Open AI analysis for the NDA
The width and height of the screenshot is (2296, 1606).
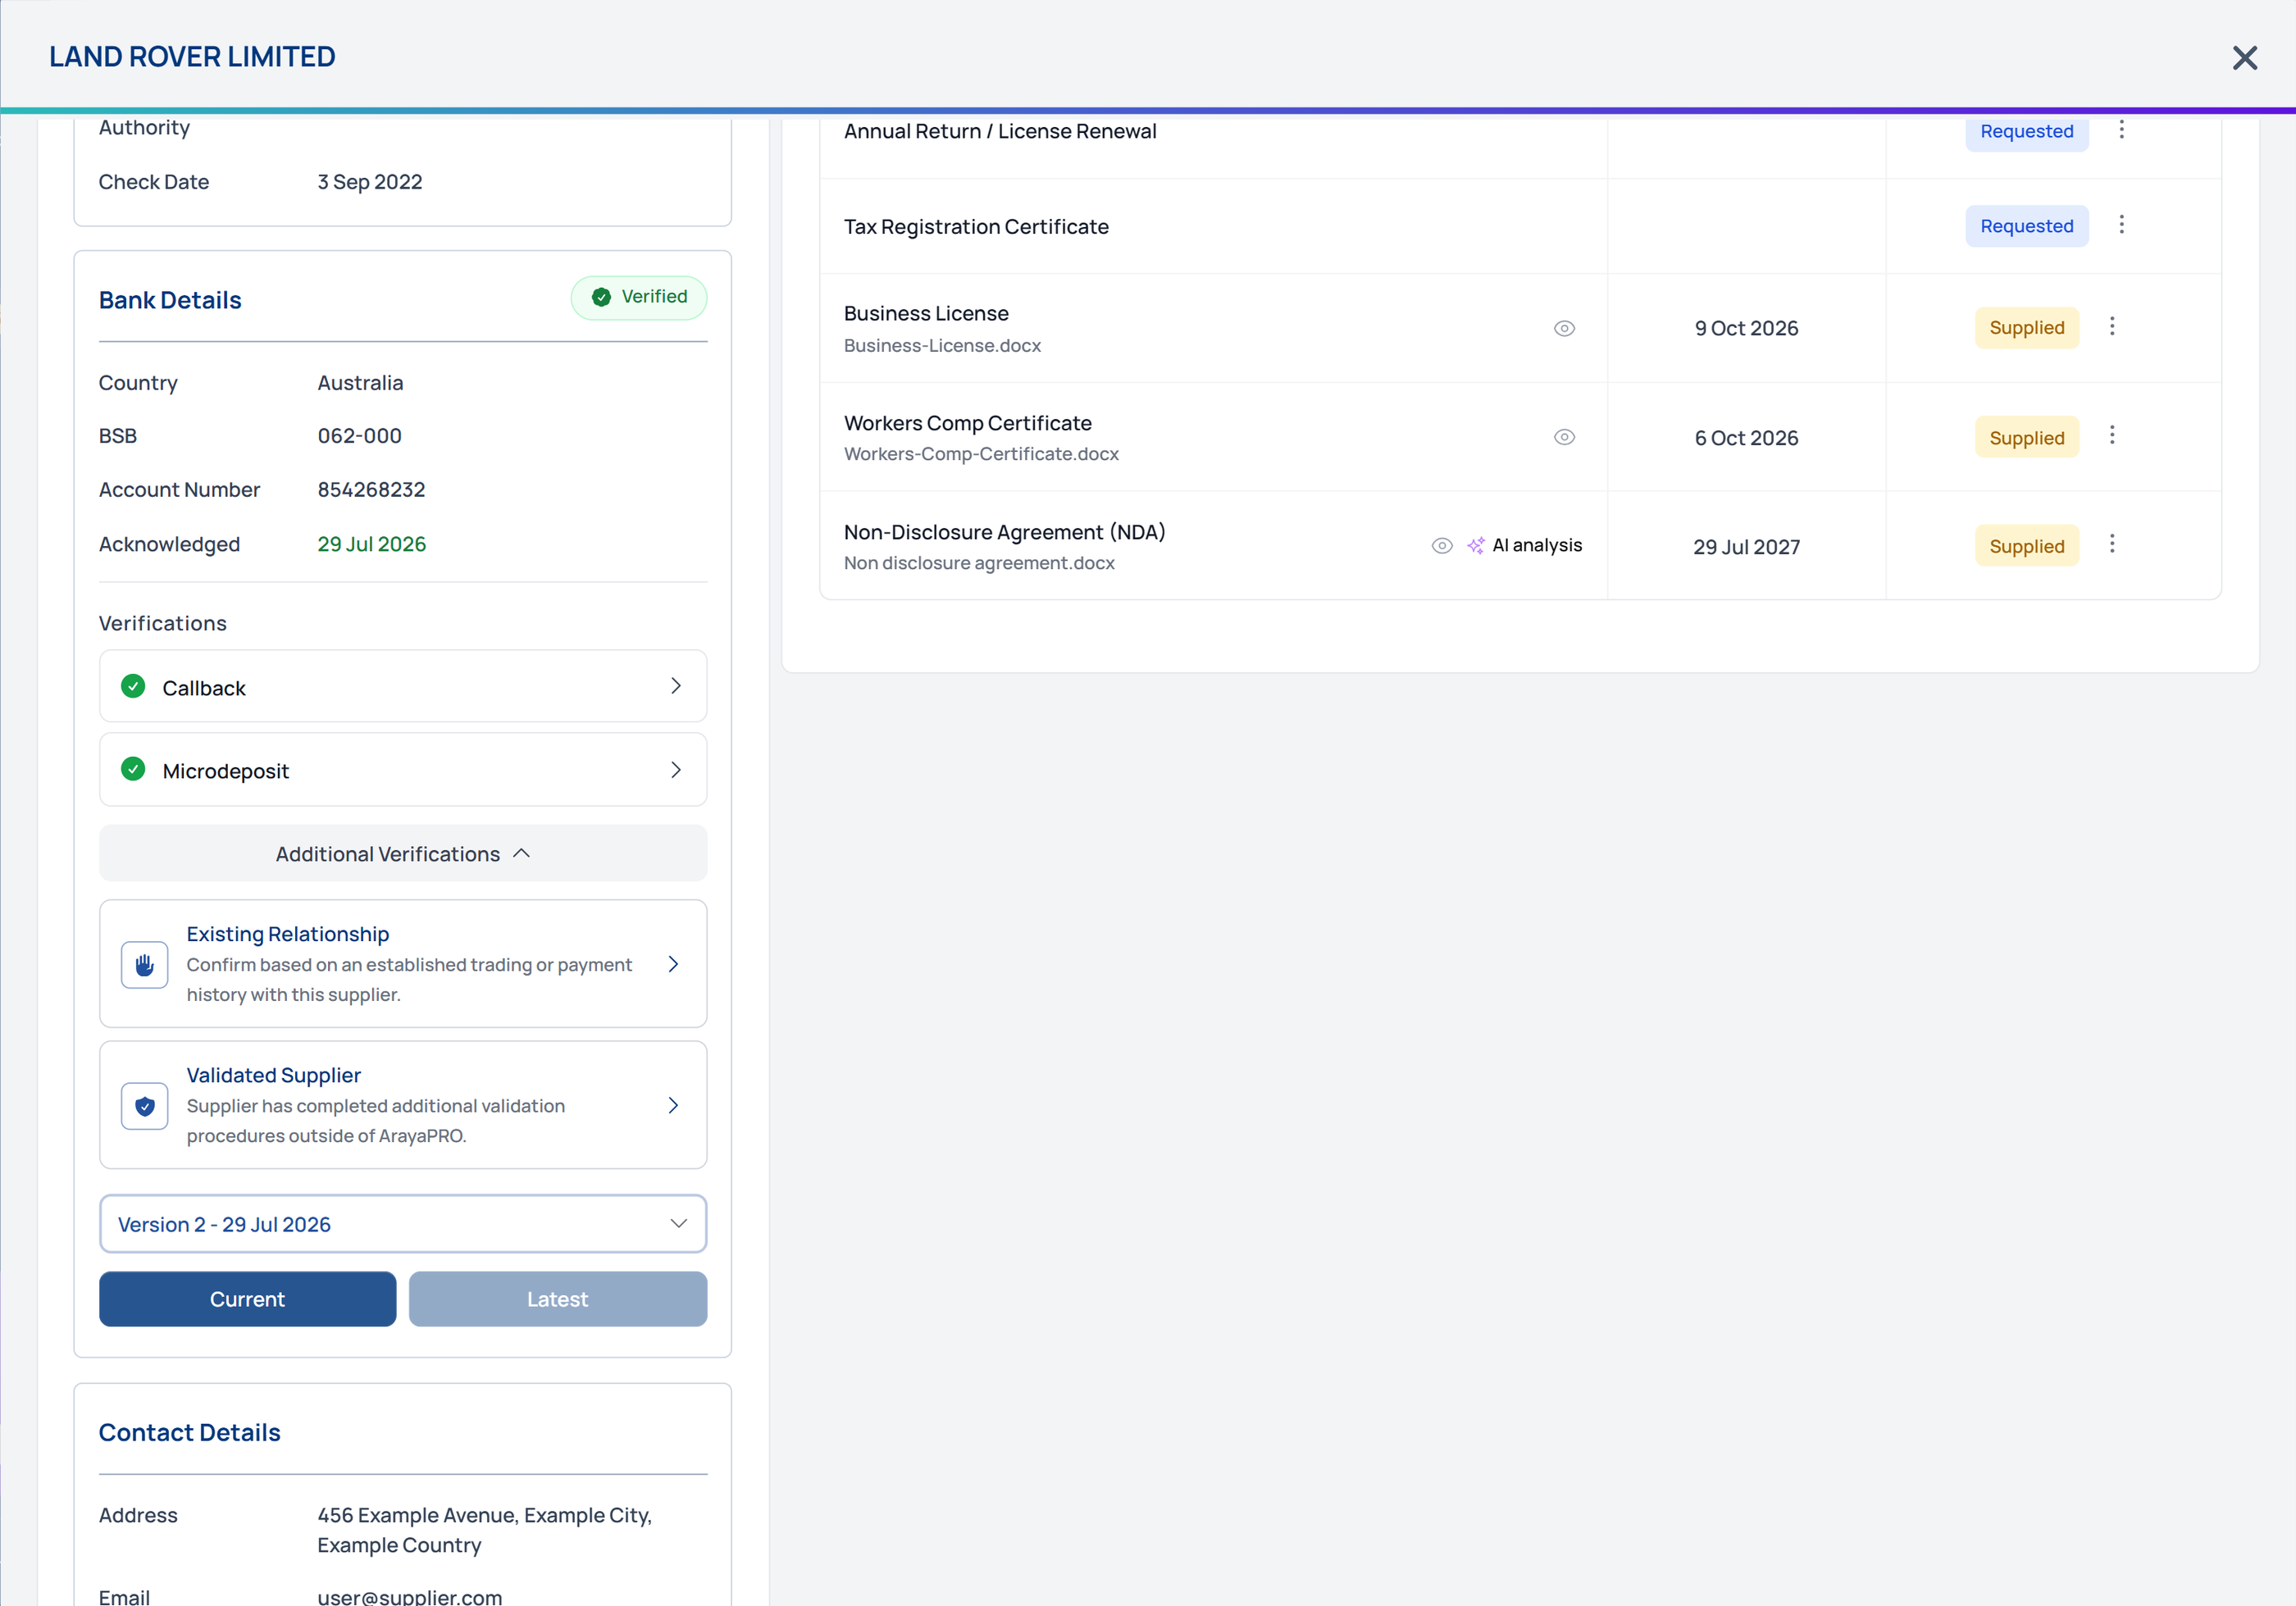pos(1524,546)
